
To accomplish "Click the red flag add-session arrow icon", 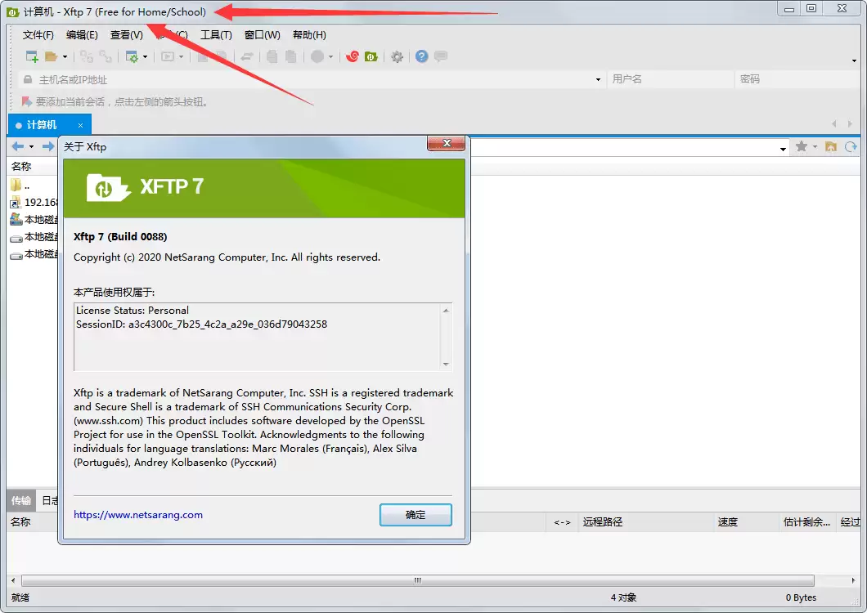I will point(26,101).
